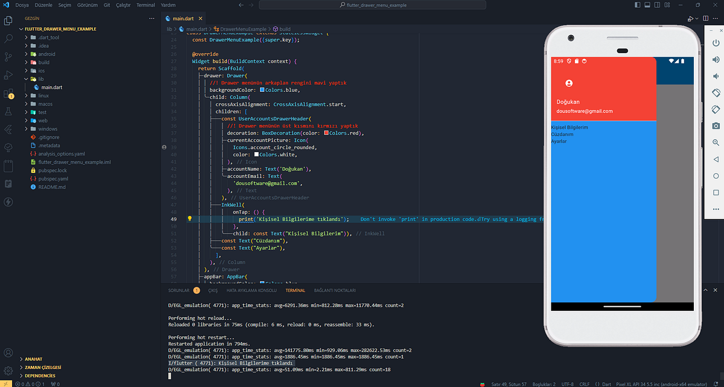Open the Source Control view
Viewport: 724px width, 387px height.
tap(8, 57)
